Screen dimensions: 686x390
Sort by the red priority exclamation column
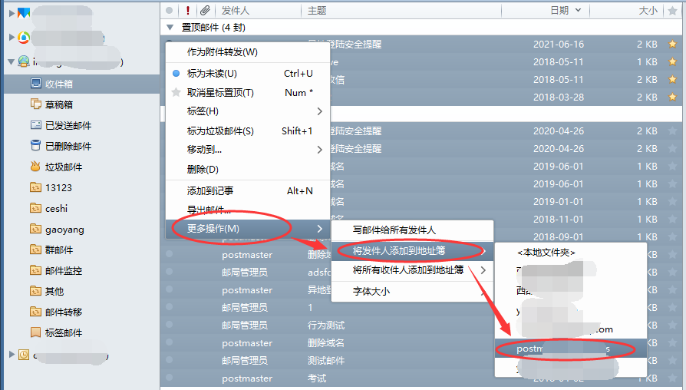[x=187, y=11]
